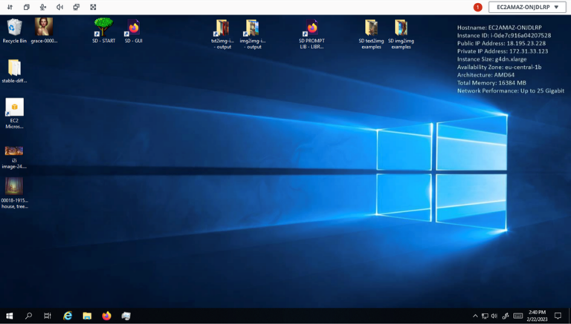Open the SD PROMPT LIB shortcut

(312, 28)
